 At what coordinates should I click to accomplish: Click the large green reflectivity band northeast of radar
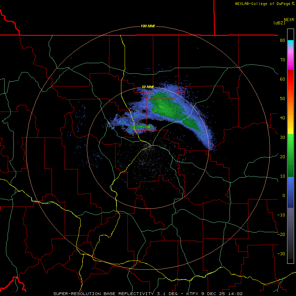click(x=170, y=110)
